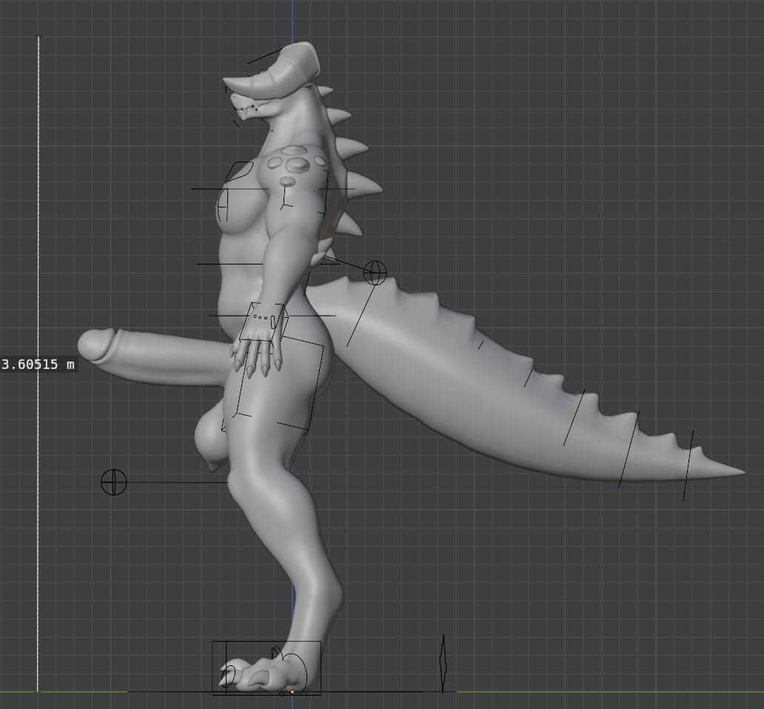Viewport: 764px width, 709px height.
Task: Click the pointed tip of the model's tail
Action: point(742,470)
